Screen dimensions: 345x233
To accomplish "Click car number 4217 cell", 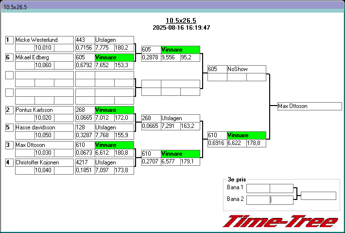I will 85,162.
